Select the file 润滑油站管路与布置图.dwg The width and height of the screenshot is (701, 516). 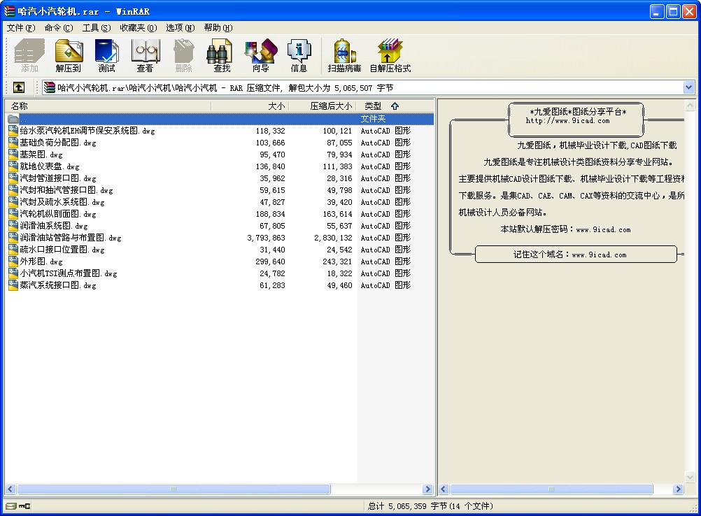click(70, 238)
